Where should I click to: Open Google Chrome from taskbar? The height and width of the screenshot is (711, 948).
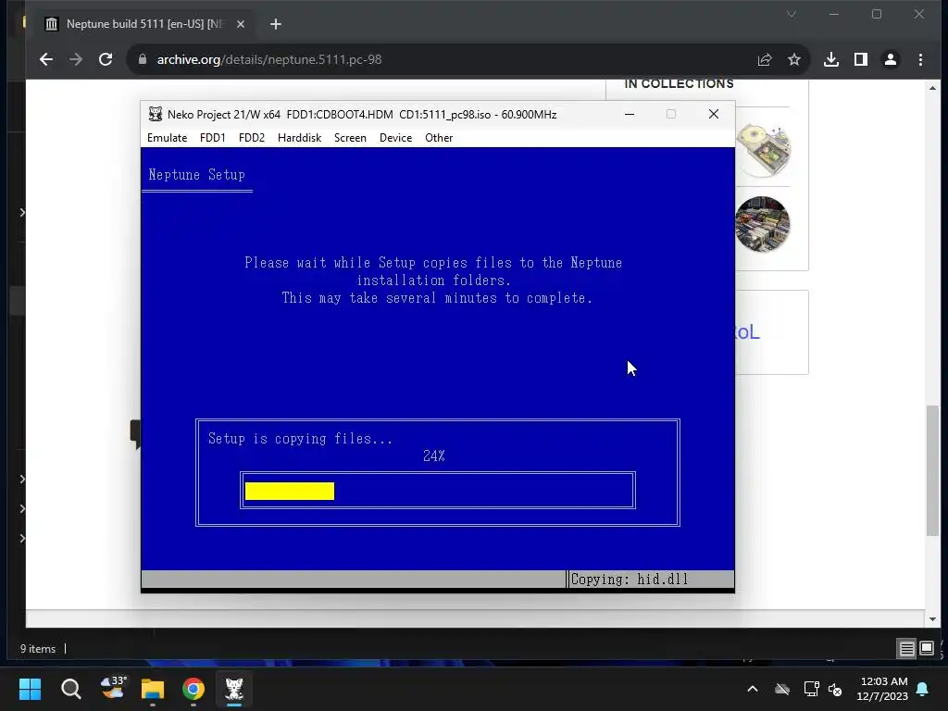[193, 689]
